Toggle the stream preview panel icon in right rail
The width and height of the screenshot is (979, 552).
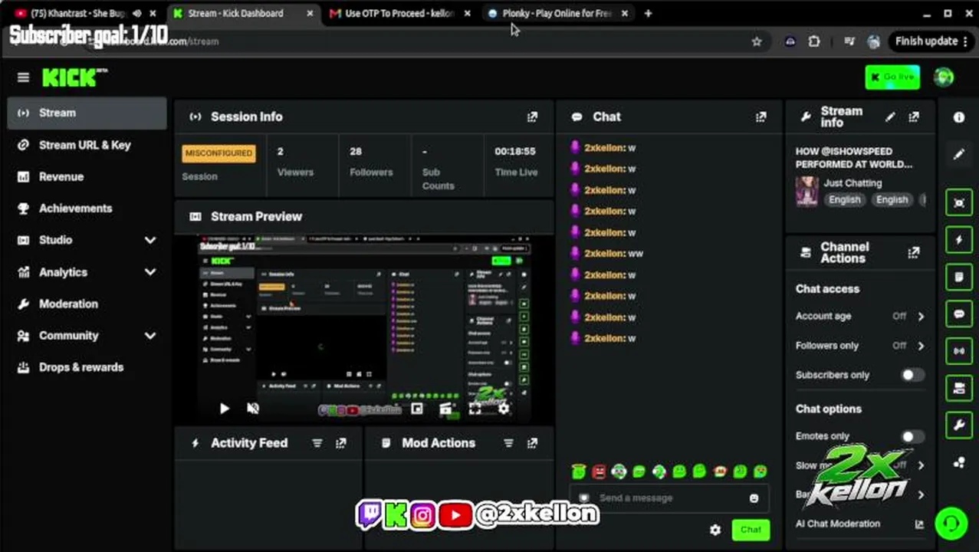[x=959, y=203]
